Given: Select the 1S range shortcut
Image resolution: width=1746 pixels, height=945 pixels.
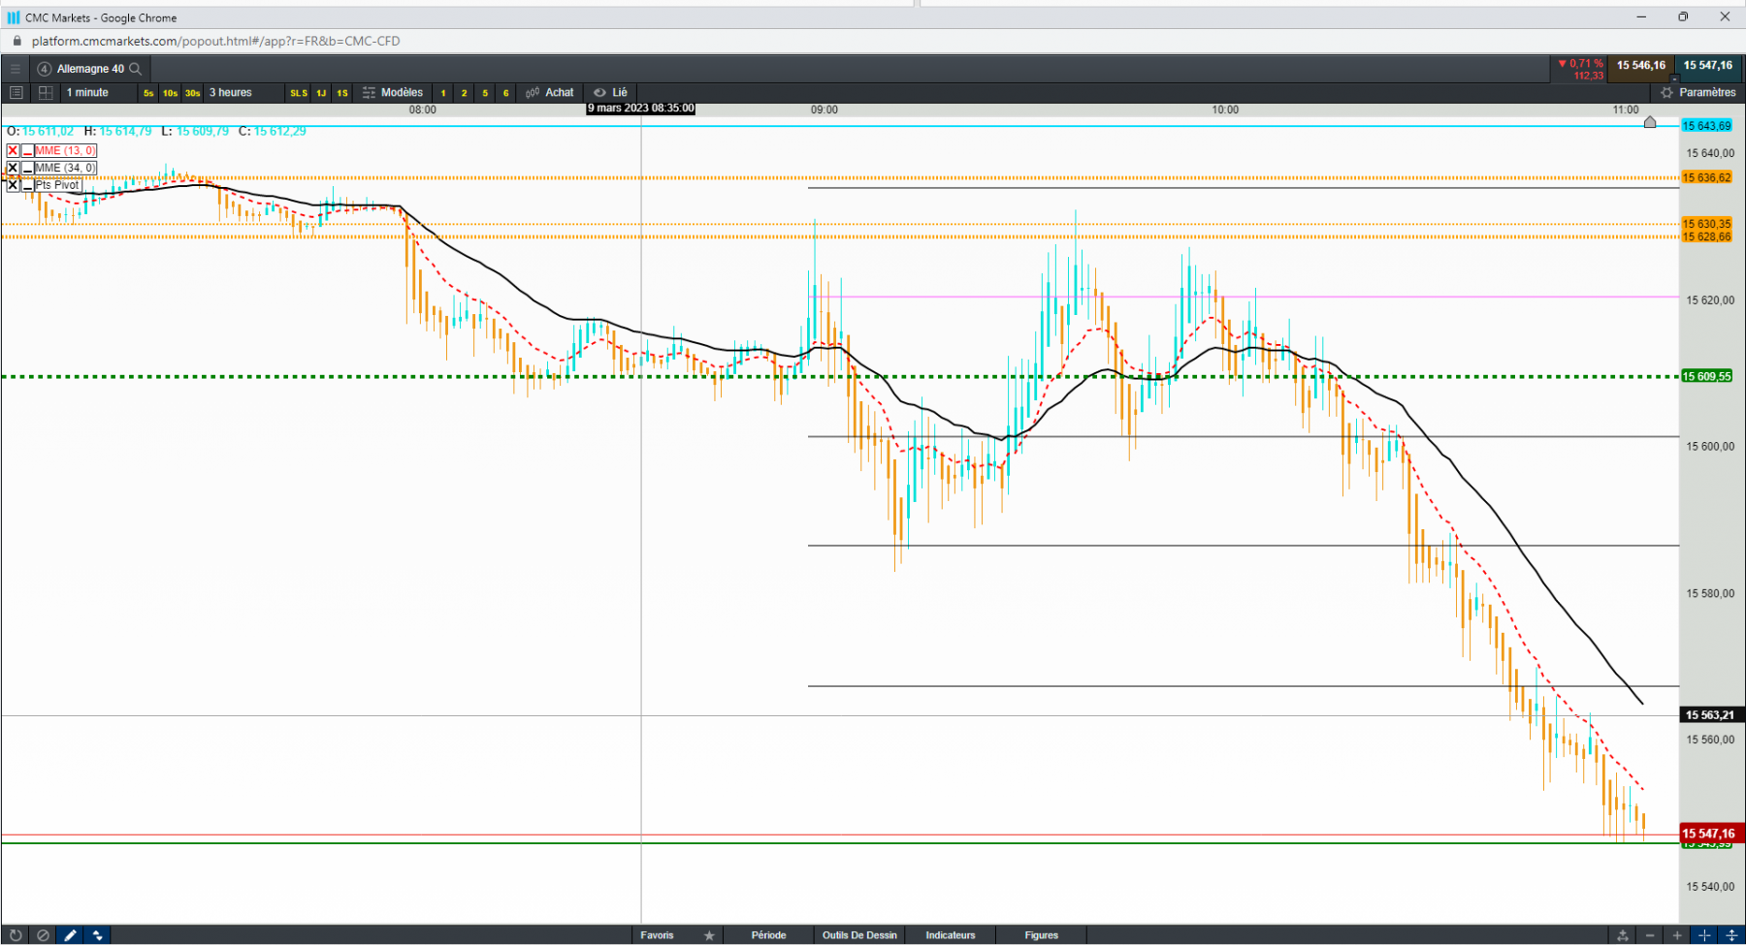Looking at the screenshot, I should tap(342, 93).
